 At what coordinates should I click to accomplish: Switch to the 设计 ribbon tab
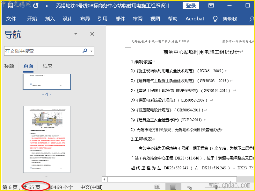tap(67, 19)
